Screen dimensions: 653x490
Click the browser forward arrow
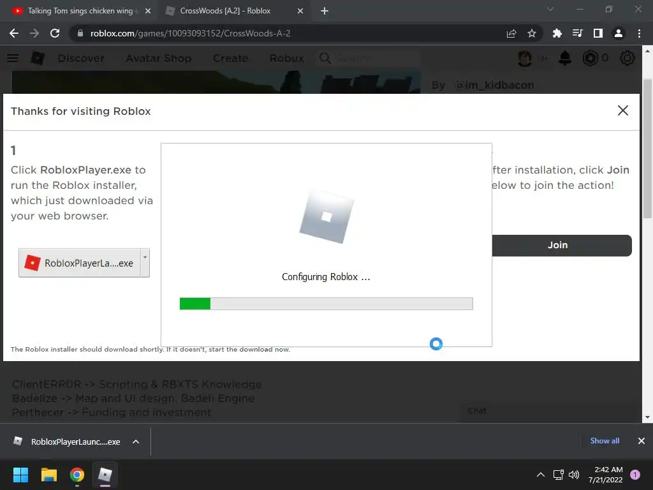[x=34, y=33]
